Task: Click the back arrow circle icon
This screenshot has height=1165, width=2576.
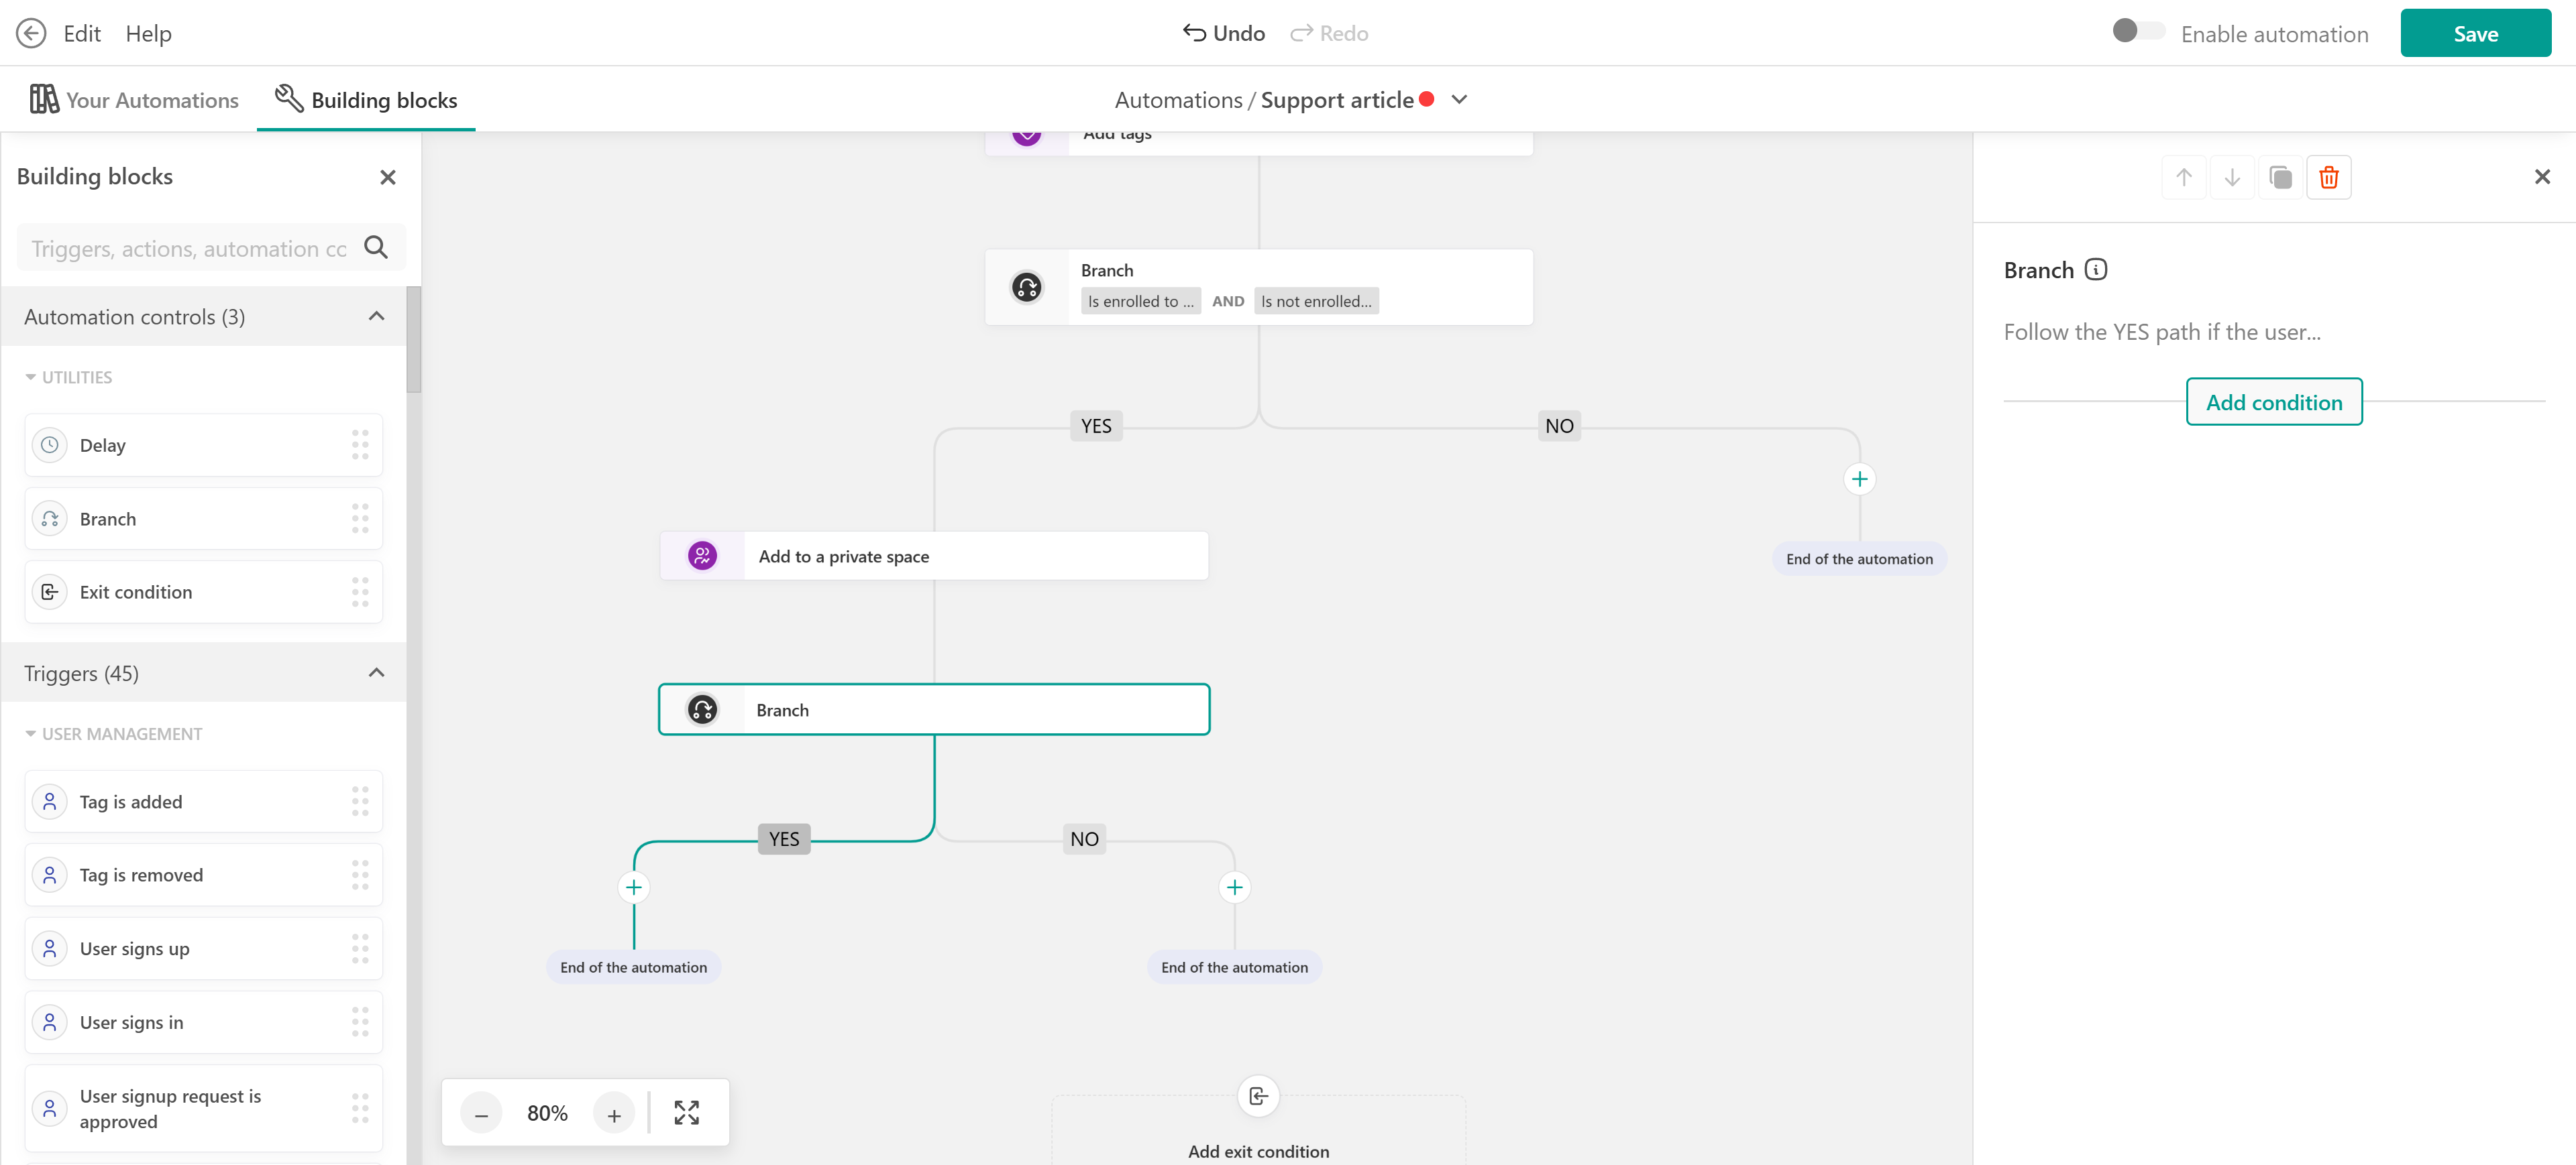Action: [31, 33]
